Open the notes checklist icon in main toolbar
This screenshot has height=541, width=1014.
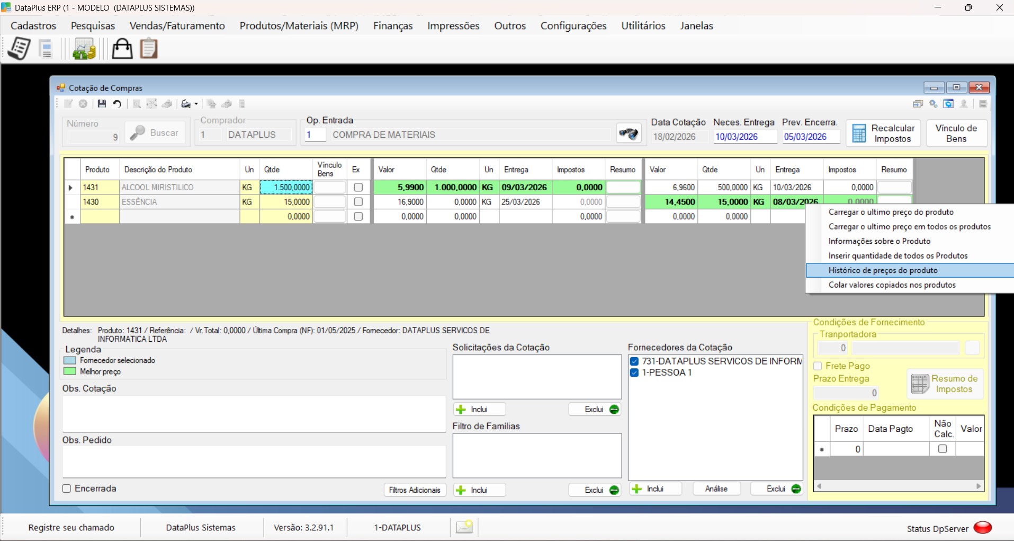(19, 49)
